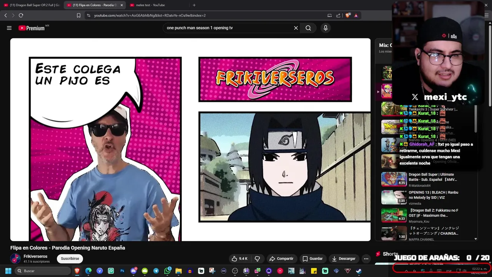Open Brave Rewards triangle icon
The width and height of the screenshot is (492, 277).
tap(356, 15)
